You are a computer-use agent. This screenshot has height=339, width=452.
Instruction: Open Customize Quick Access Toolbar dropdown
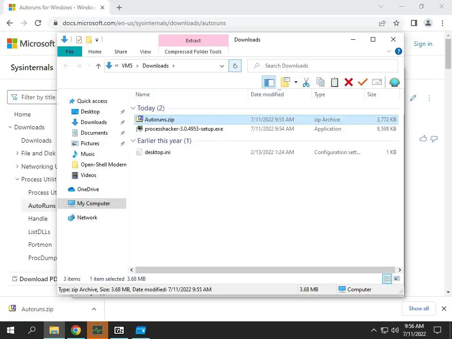[x=97, y=40]
